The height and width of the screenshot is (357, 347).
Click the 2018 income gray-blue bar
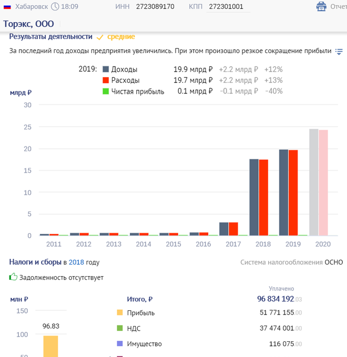[x=254, y=197]
